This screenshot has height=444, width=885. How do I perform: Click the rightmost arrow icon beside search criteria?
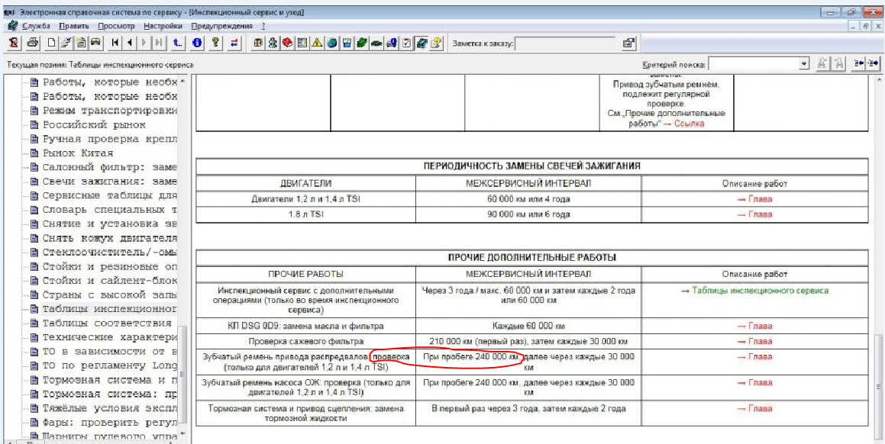(x=874, y=64)
